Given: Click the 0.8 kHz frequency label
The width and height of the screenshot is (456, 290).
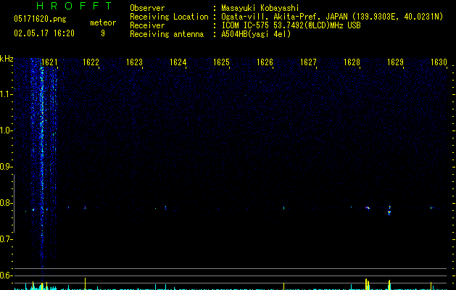Looking at the screenshot, I should [6, 203].
